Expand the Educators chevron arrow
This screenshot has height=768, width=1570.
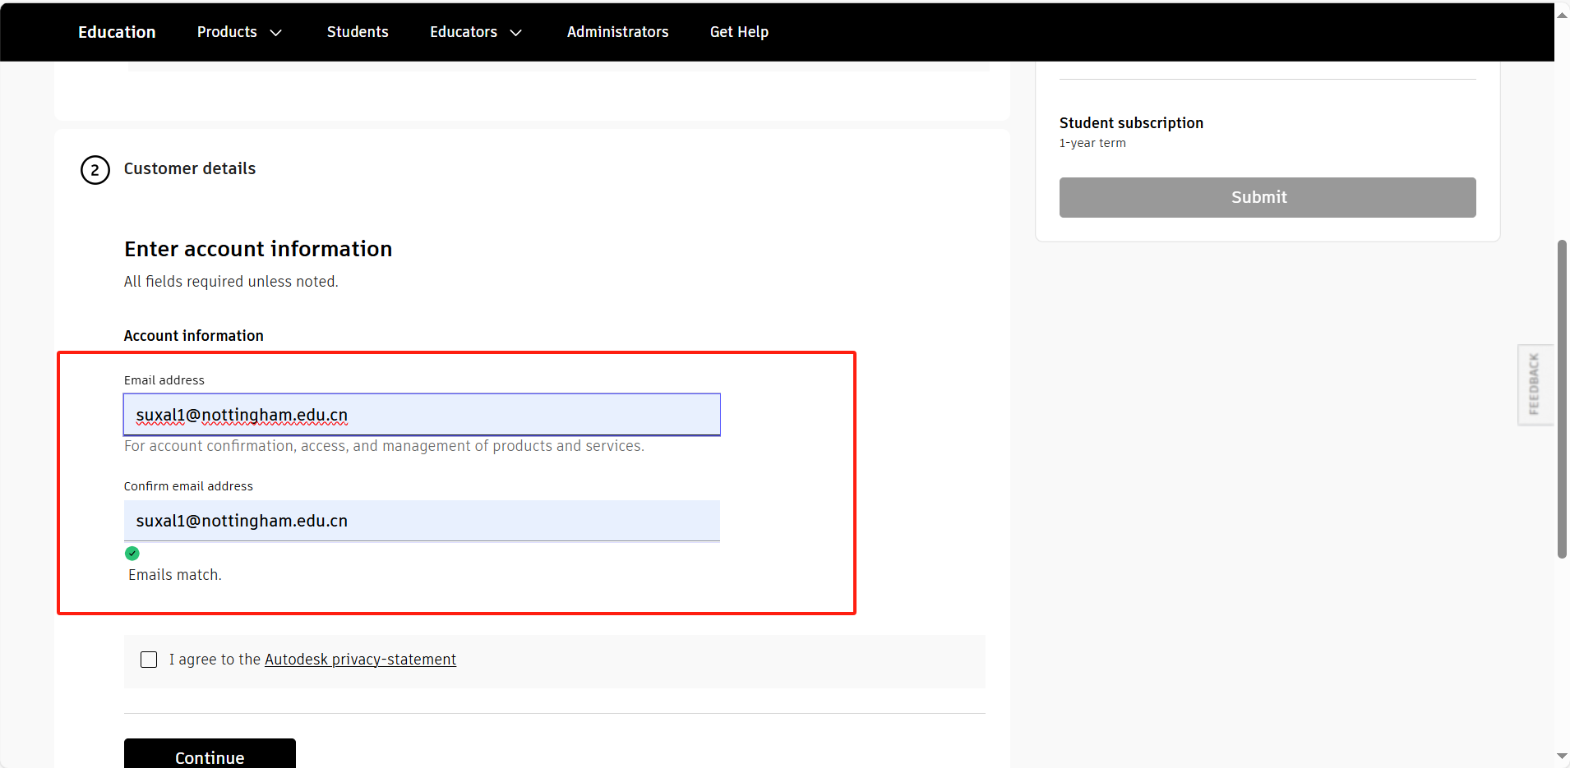[x=516, y=33]
